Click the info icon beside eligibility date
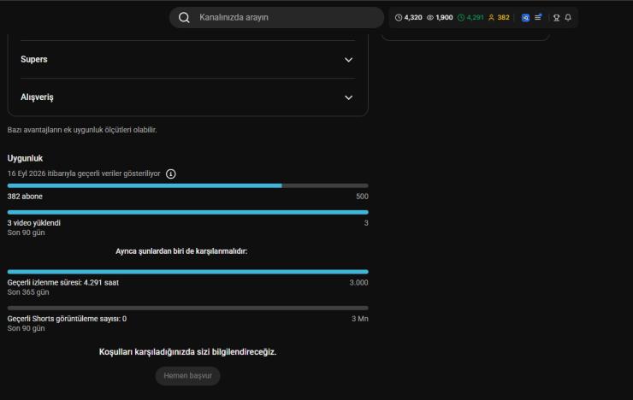The height and width of the screenshot is (400, 633). [x=171, y=174]
